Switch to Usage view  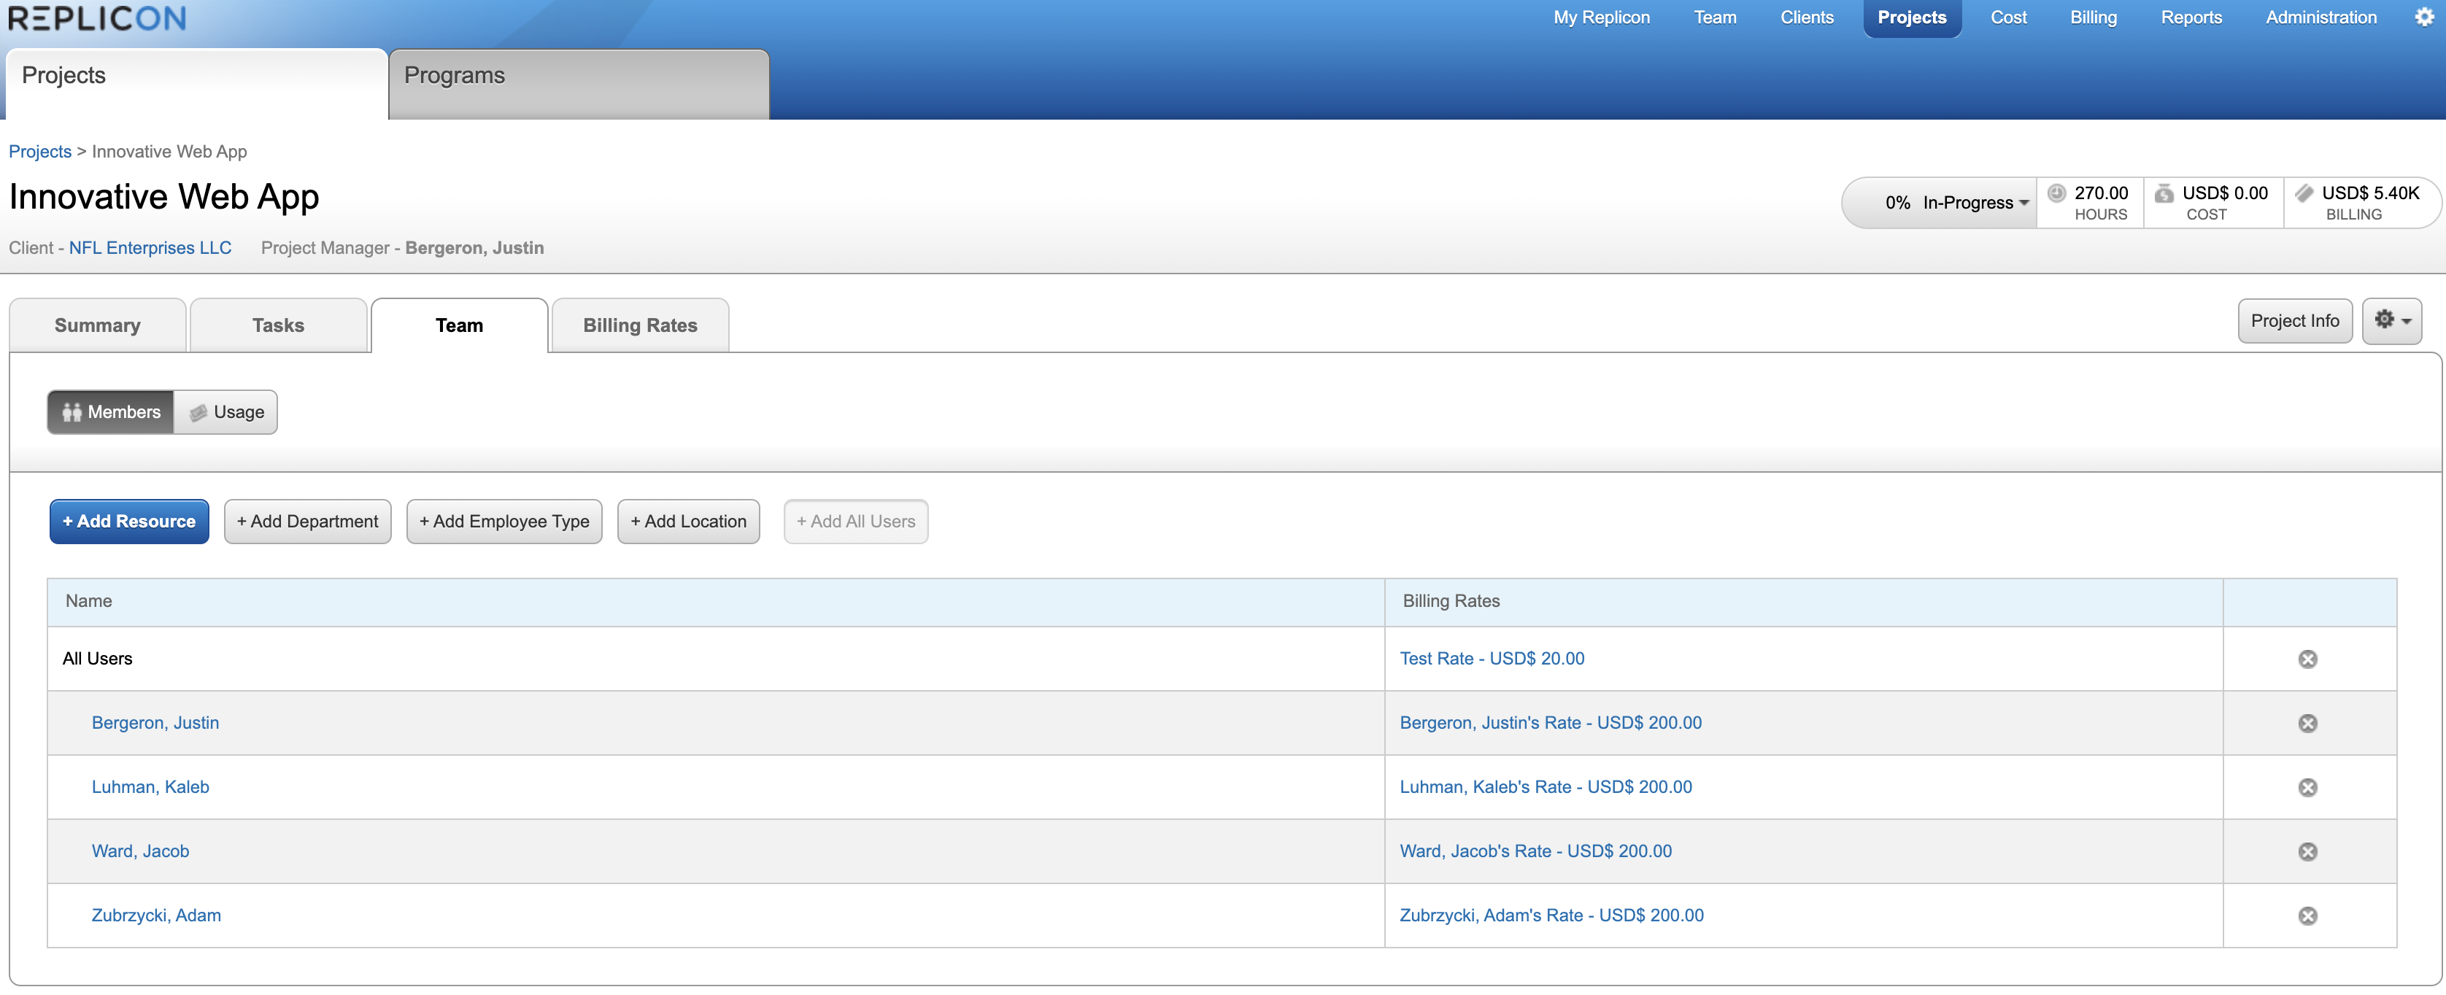point(226,412)
